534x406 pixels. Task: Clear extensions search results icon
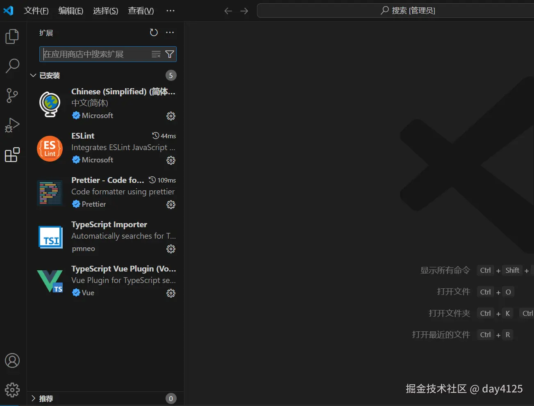point(156,54)
